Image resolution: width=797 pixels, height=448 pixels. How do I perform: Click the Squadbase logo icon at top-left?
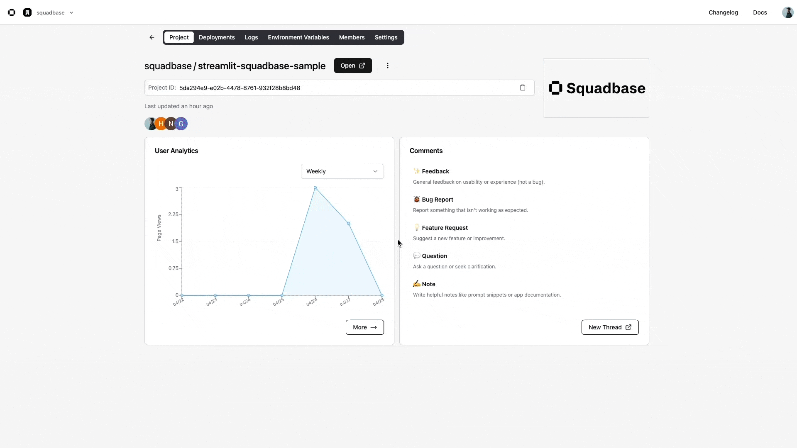[x=12, y=12]
